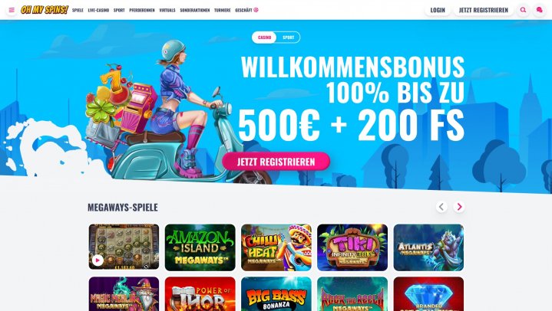
Task: Show previous Megaways games with left arrow
Action: [x=441, y=207]
